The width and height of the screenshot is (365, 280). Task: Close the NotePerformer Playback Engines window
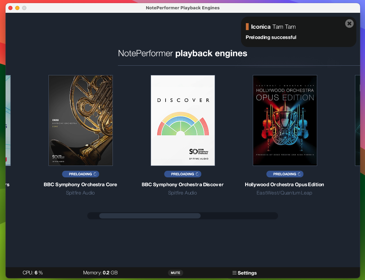tap(10, 8)
